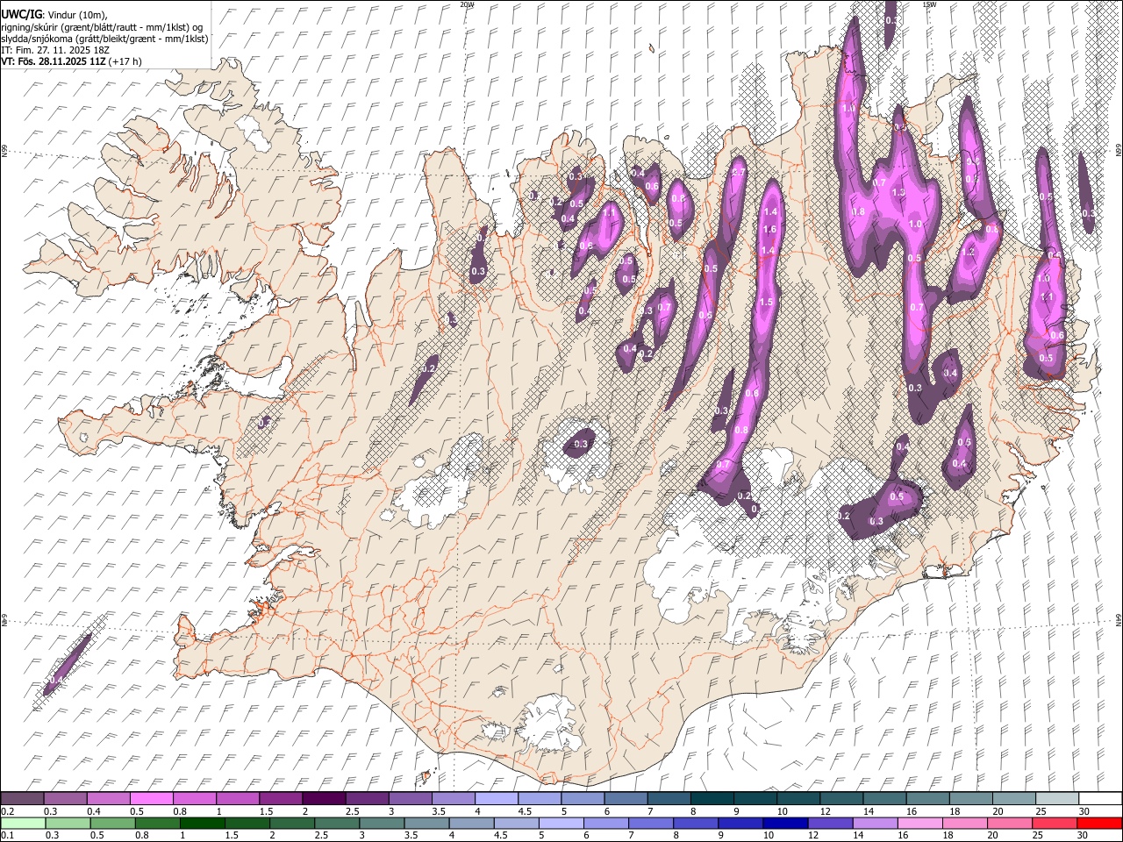Click the darkest green 1 swatch, lower legend
Viewport: 1123px width, 842px height.
tap(202, 823)
